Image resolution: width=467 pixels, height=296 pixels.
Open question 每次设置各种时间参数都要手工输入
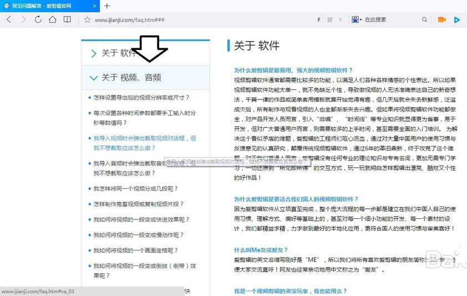144,118
